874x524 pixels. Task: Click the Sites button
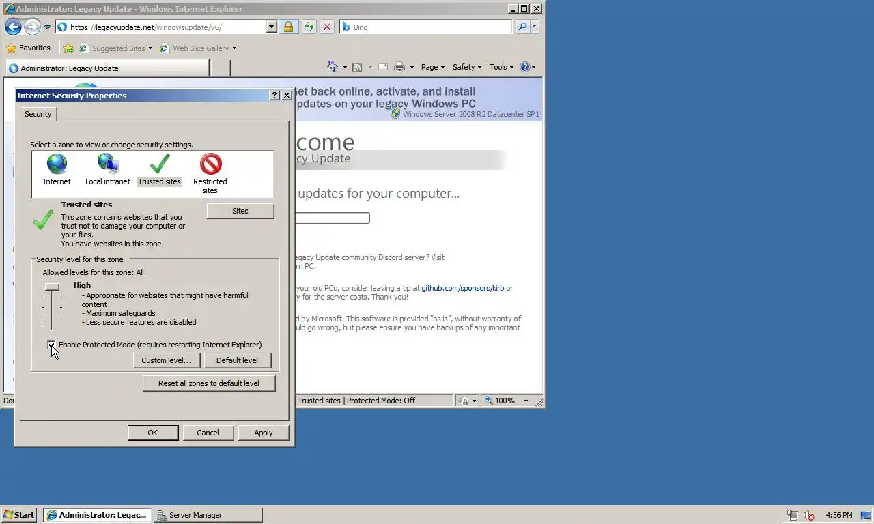coord(240,211)
